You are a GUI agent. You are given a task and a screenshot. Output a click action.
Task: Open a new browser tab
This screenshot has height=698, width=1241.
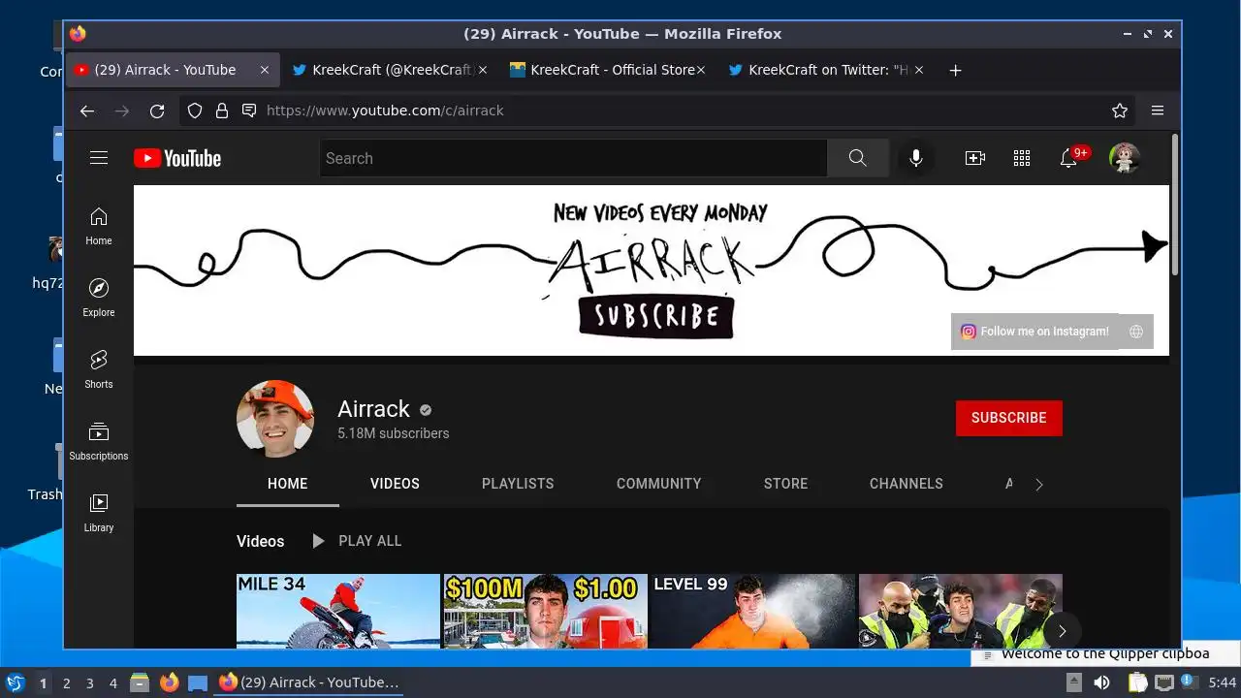pos(955,70)
